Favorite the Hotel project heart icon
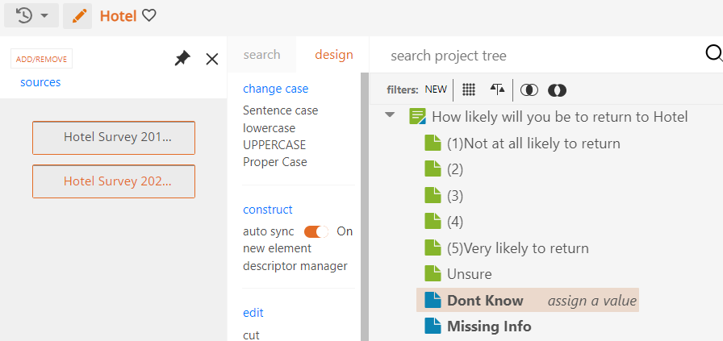This screenshot has width=723, height=341. click(x=149, y=15)
